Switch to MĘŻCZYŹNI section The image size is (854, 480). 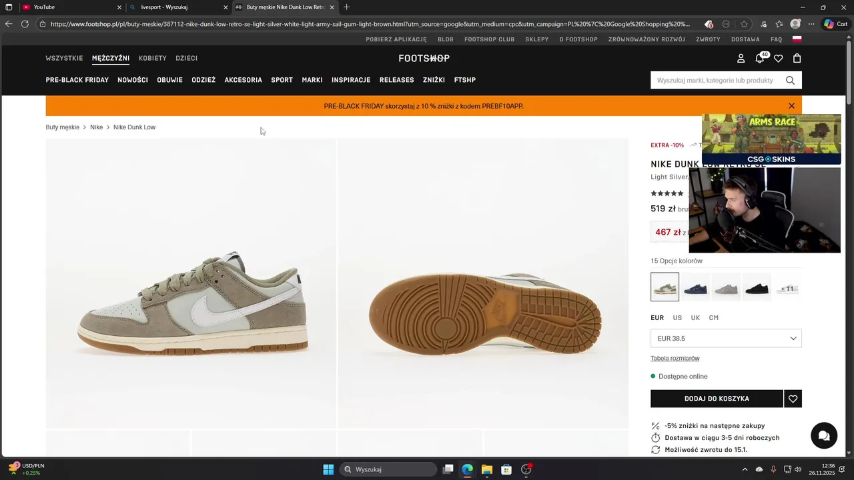click(111, 58)
